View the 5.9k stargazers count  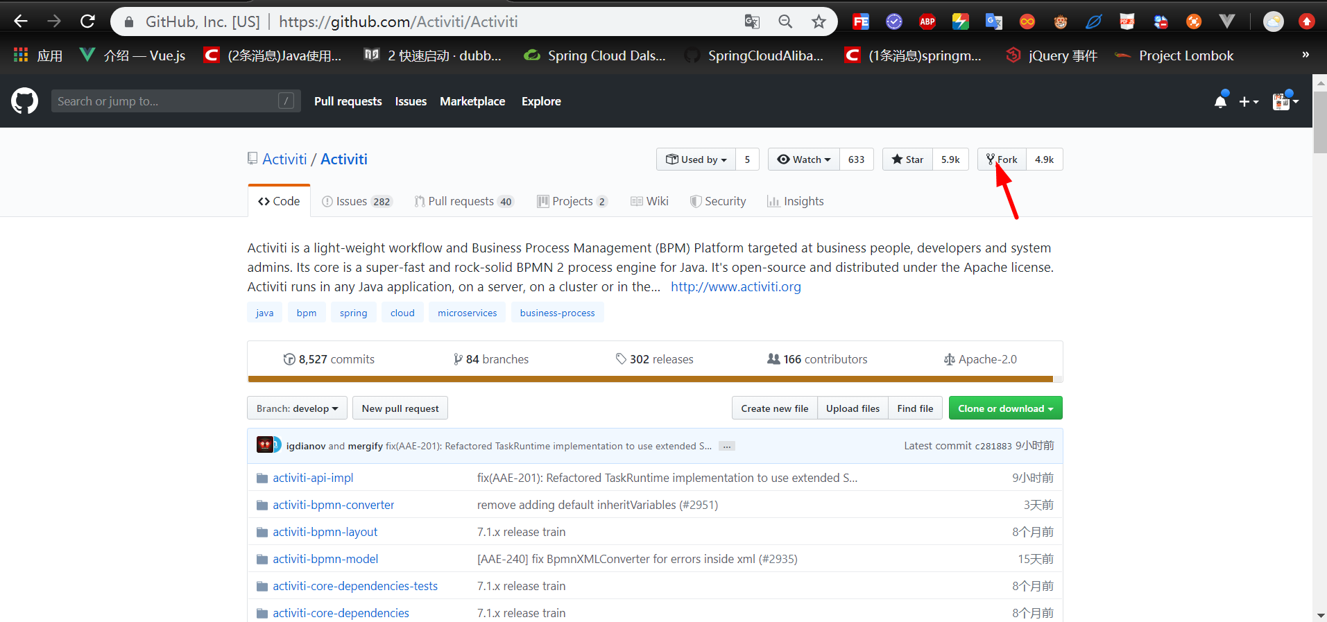(x=950, y=159)
